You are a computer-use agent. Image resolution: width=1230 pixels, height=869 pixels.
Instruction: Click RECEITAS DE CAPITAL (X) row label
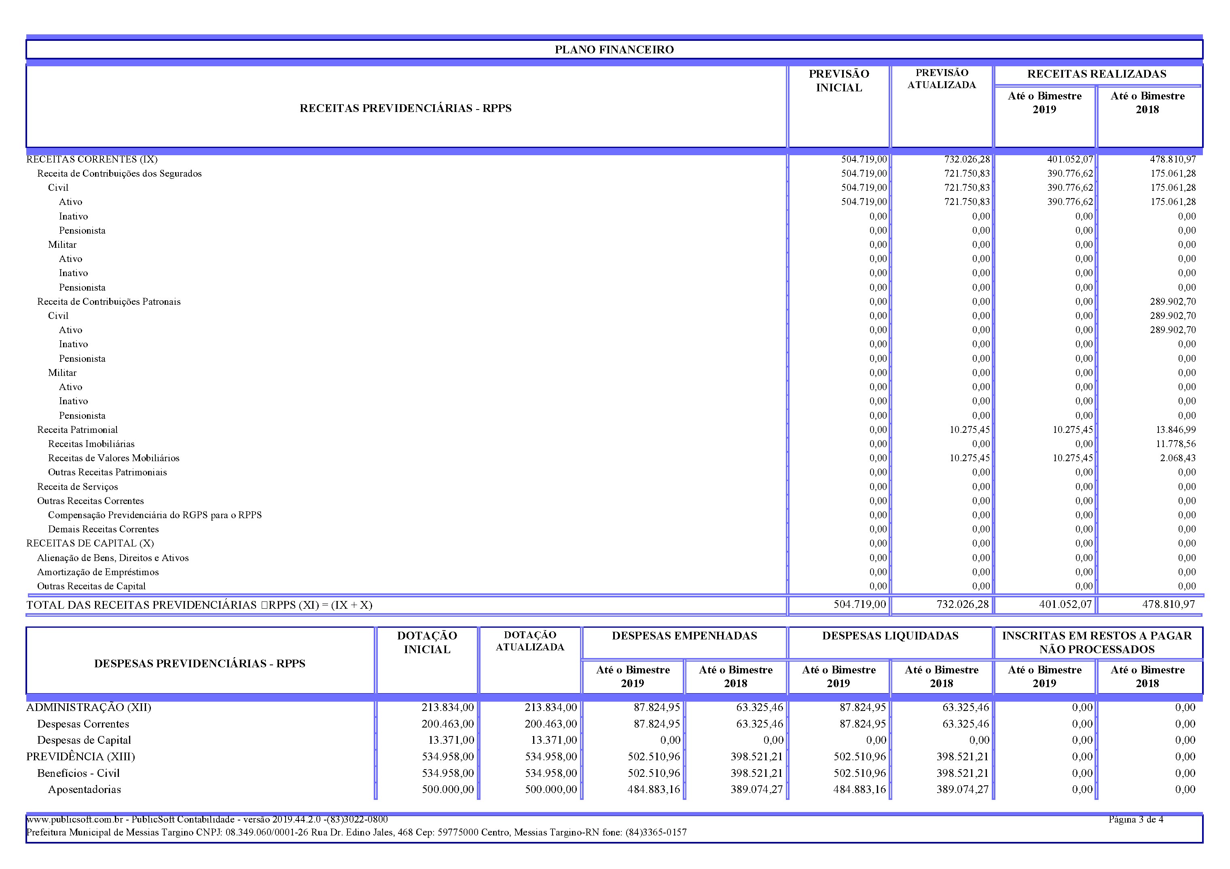tap(90, 543)
